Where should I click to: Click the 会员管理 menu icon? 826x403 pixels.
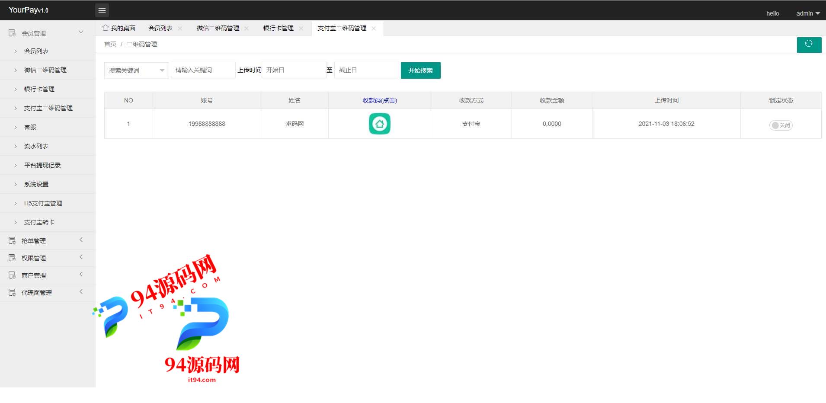pyautogui.click(x=12, y=33)
